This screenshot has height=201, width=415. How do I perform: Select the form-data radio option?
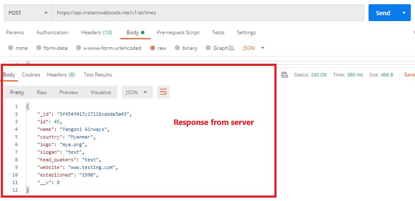tap(39, 48)
